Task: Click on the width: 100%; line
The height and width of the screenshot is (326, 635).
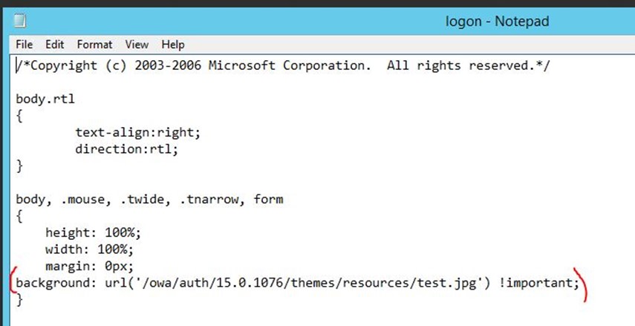Action: click(89, 250)
